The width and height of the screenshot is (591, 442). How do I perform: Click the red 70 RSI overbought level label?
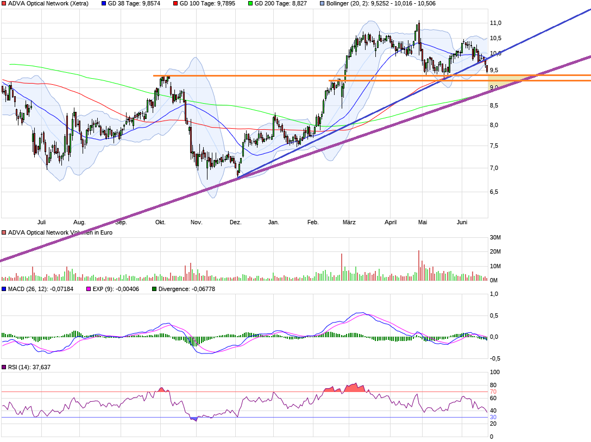pyautogui.click(x=493, y=392)
